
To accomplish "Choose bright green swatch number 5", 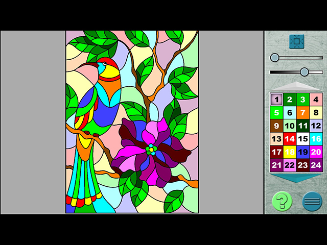I will (x=276, y=113).
